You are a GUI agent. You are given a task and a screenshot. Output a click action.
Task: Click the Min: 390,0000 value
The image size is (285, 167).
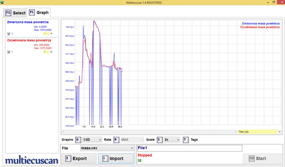(42, 45)
